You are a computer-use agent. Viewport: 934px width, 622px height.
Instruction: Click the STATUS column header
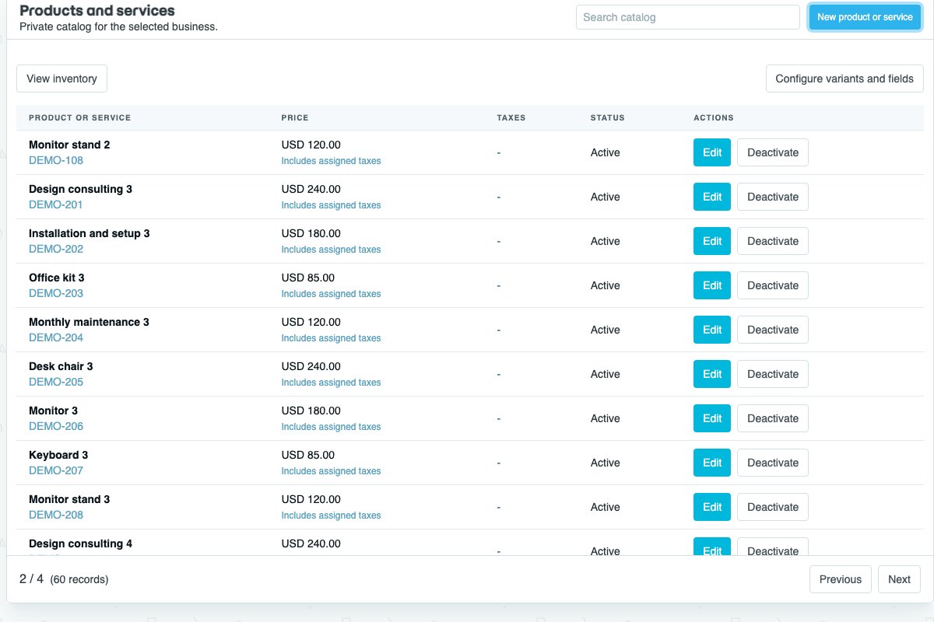coord(608,118)
